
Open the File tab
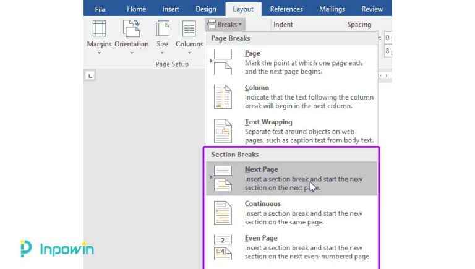[100, 9]
